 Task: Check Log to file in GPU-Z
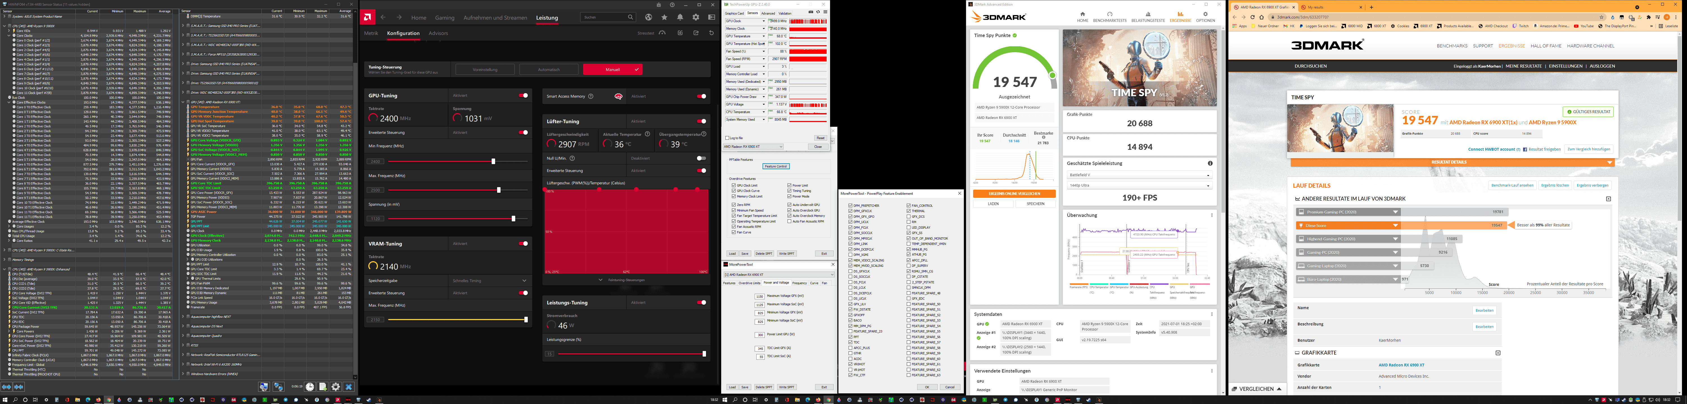(x=727, y=138)
